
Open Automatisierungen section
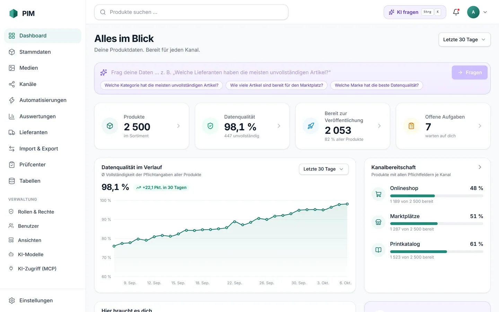(x=43, y=100)
